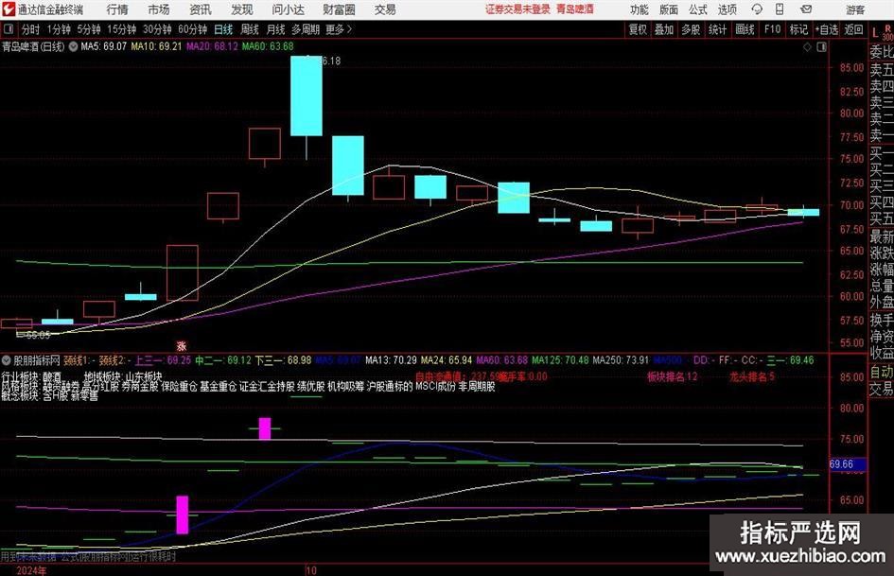
Task: Expand the 青岛啤酒 main chart indicator dropdown
Action: click(x=73, y=46)
